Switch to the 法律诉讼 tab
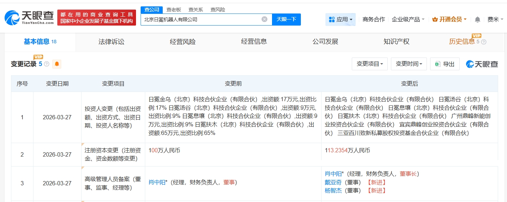Screen dimensions: 507x202 pyautogui.click(x=111, y=42)
